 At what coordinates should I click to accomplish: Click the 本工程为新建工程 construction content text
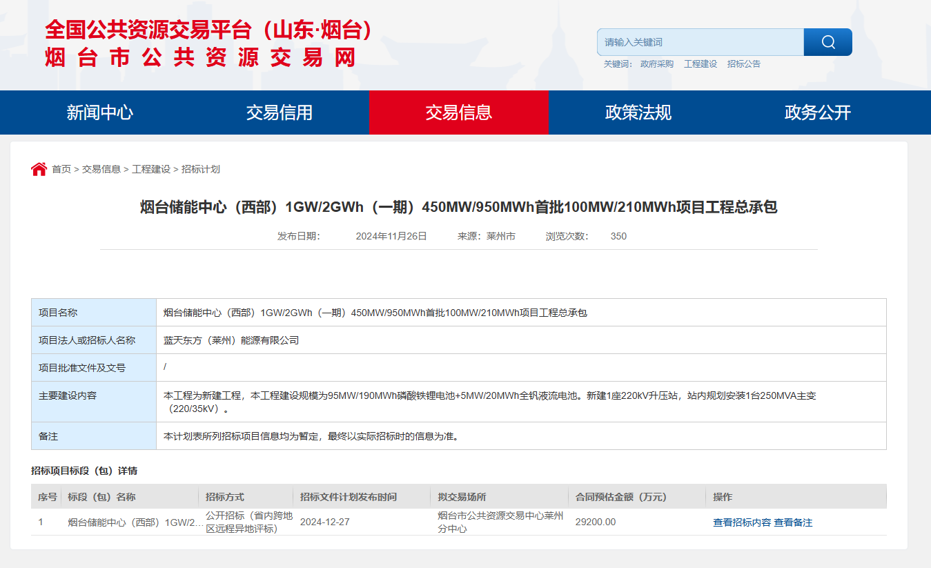(x=490, y=402)
